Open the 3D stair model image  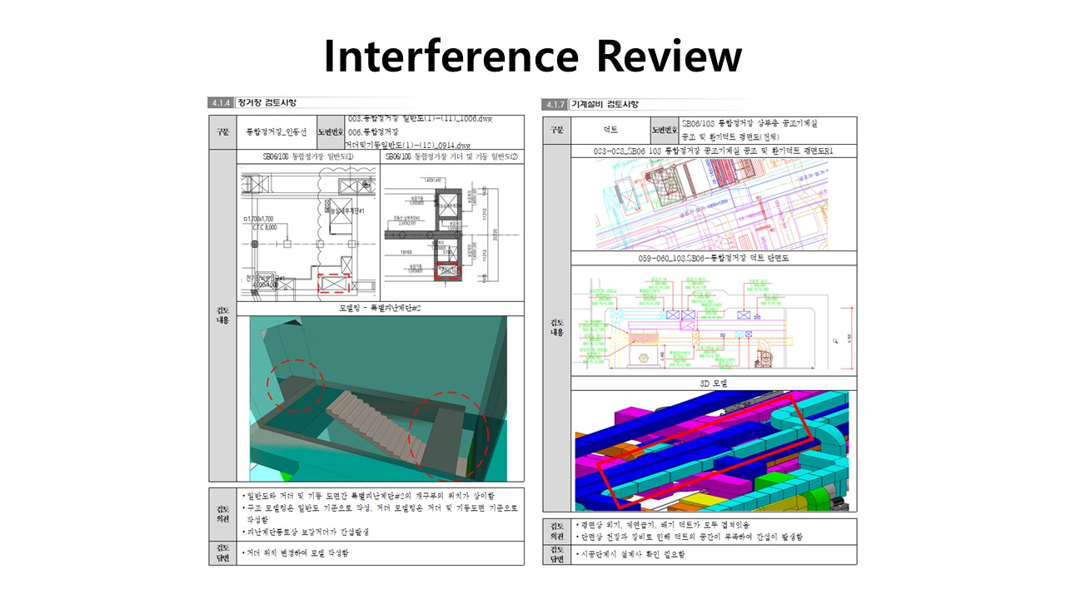[379, 399]
